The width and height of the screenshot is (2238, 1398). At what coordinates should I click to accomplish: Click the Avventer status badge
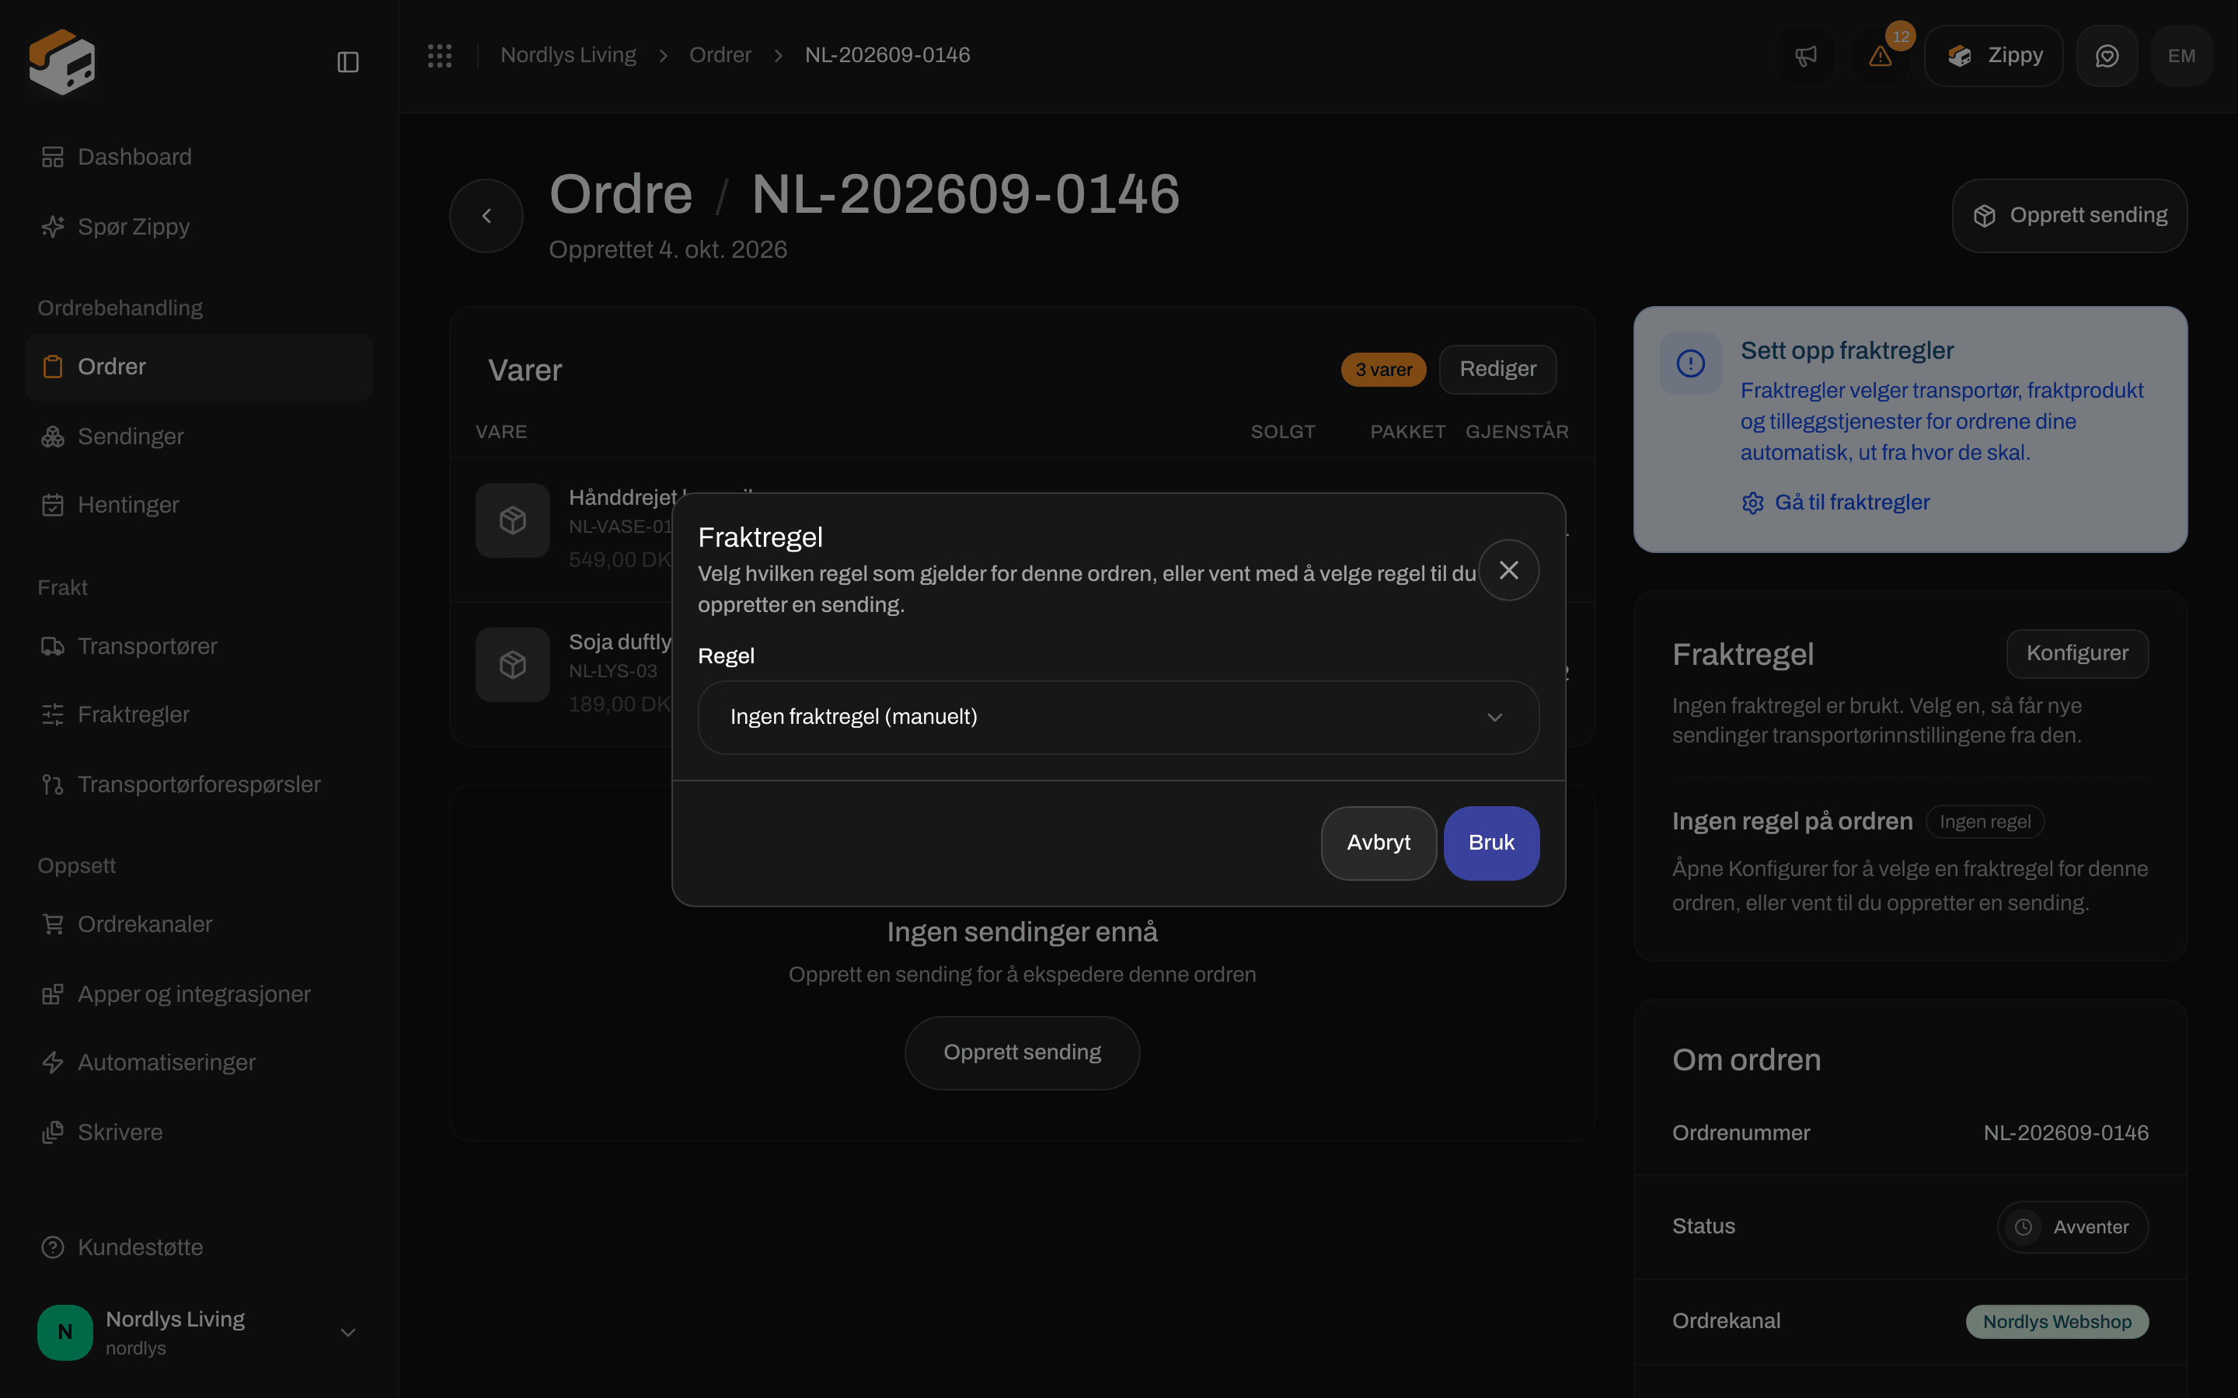click(x=2072, y=1226)
